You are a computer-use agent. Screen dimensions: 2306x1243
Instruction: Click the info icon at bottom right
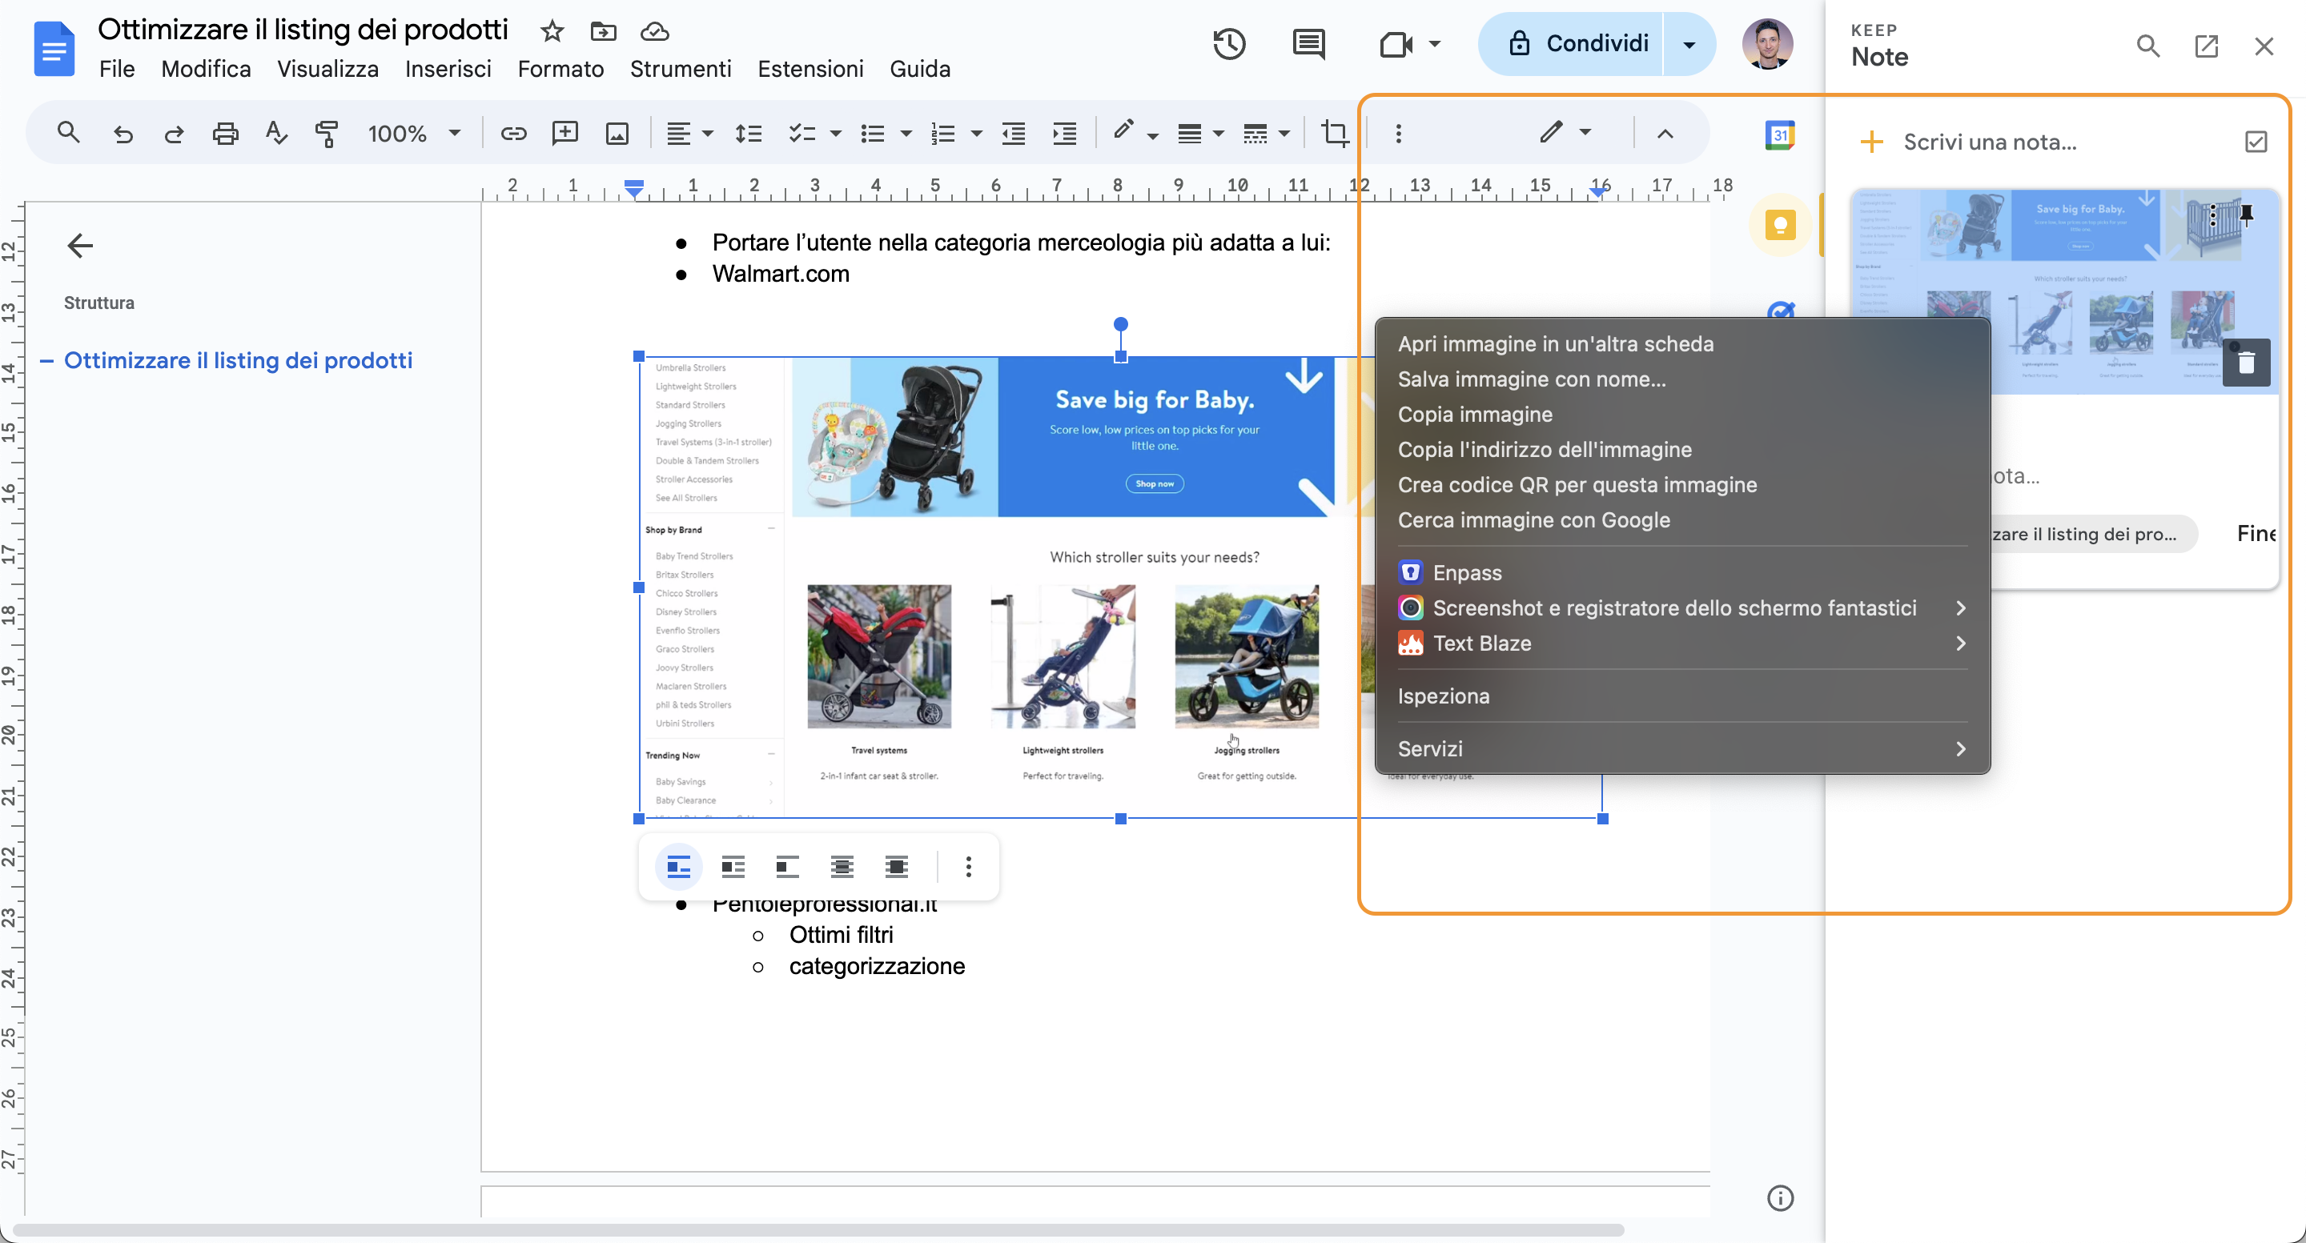[x=1780, y=1197]
